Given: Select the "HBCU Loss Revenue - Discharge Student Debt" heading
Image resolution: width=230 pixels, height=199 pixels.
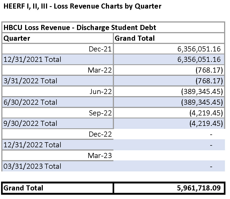Looking at the screenshot, I should (x=80, y=28).
